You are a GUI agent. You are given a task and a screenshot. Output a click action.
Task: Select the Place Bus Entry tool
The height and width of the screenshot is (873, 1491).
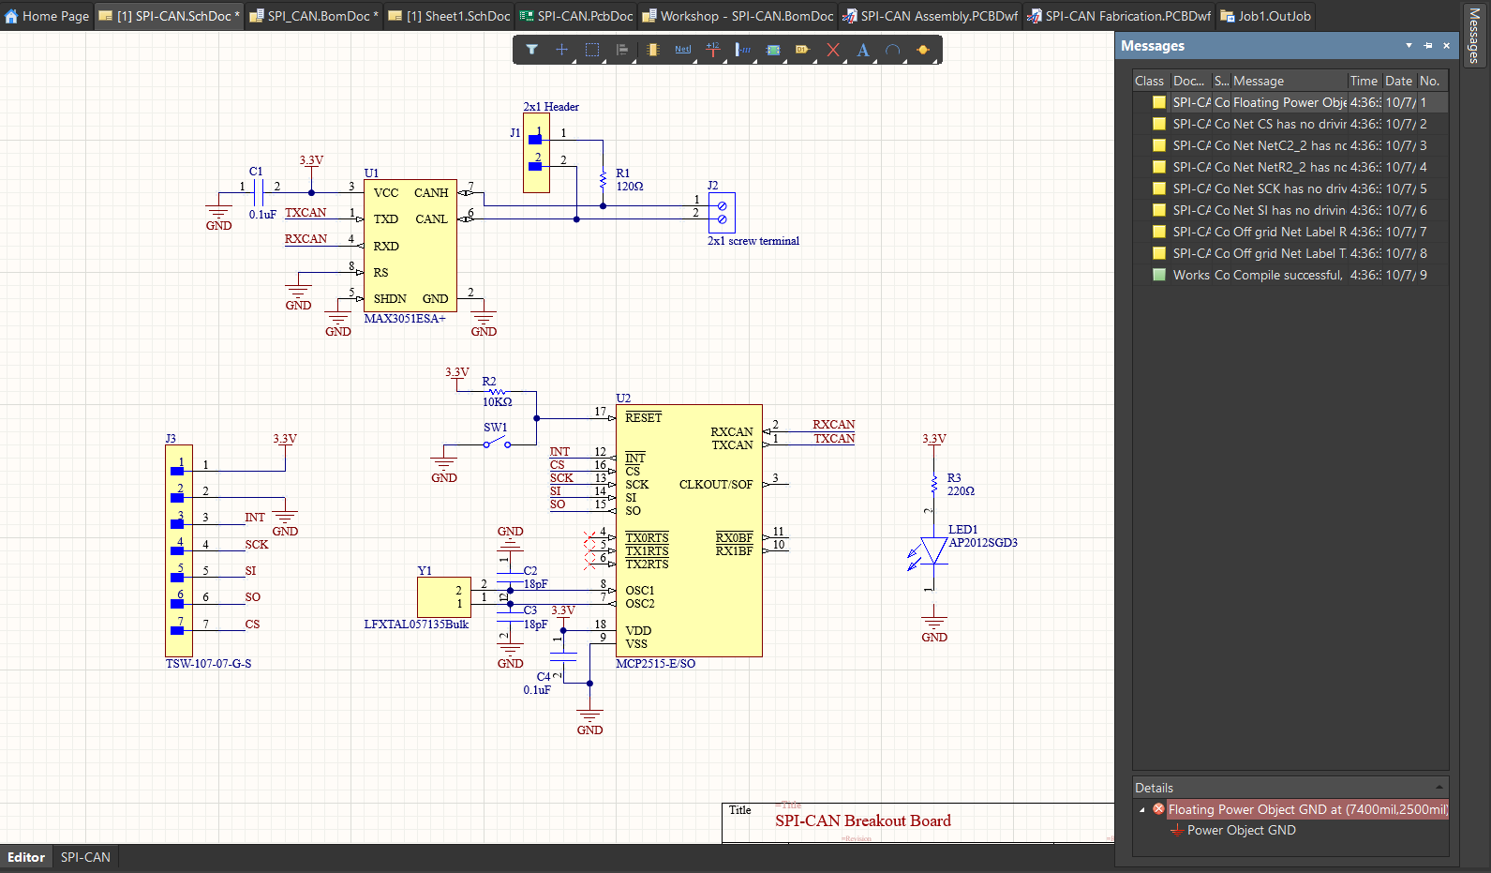pos(743,50)
